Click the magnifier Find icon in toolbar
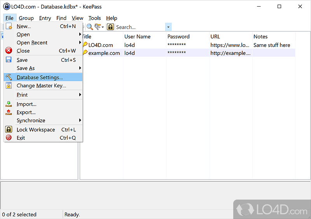The height and width of the screenshot is (219, 311). (x=90, y=27)
